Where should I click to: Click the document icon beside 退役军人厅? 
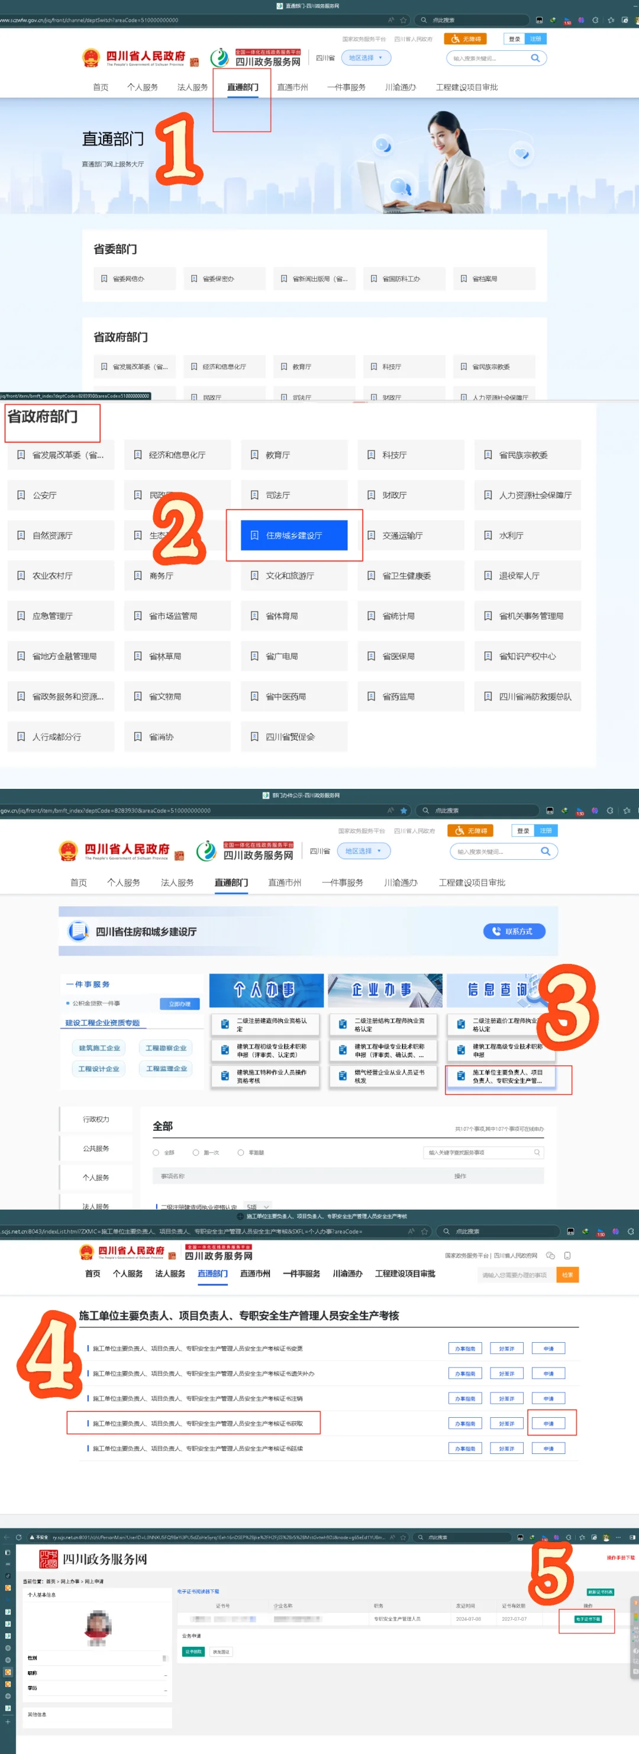pyautogui.click(x=488, y=575)
